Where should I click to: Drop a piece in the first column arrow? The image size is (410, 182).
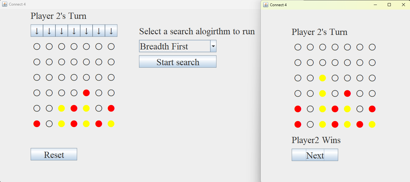(x=37, y=31)
